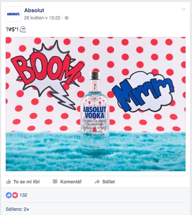The height and width of the screenshot is (215, 192).
Task: Click the ?#$*! post text
Action: pyautogui.click(x=12, y=29)
